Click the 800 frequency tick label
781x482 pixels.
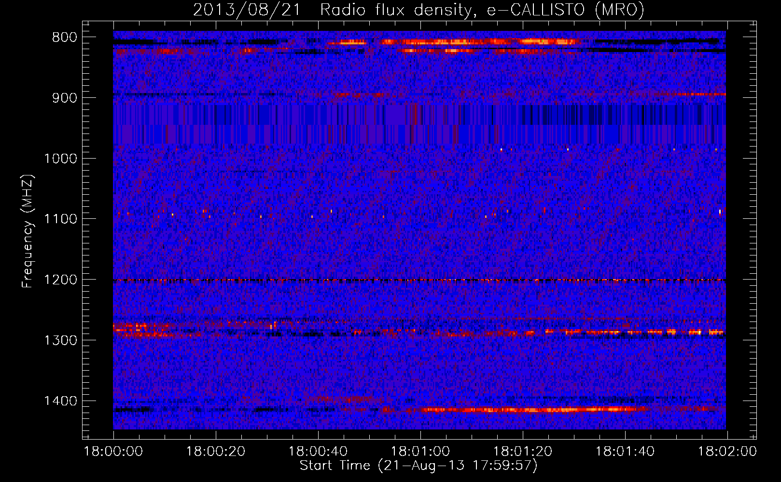click(x=65, y=37)
